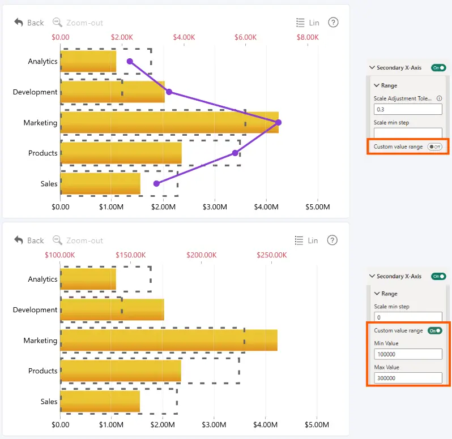The height and width of the screenshot is (439, 452).
Task: Click the $3.00M axis label in the bottom chart
Action: click(x=214, y=425)
